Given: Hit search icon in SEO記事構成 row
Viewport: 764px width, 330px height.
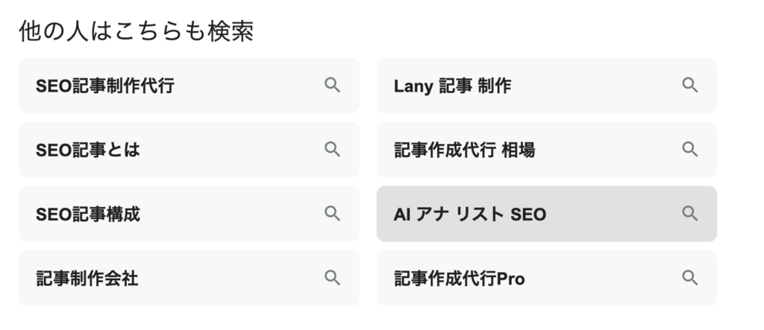Looking at the screenshot, I should pos(332,214).
